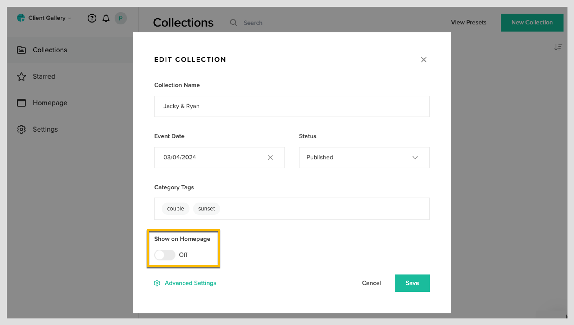
Task: Click the sort order icon
Action: click(558, 47)
